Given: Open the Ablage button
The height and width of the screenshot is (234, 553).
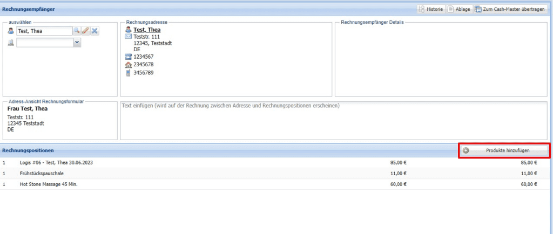Looking at the screenshot, I should (x=458, y=9).
